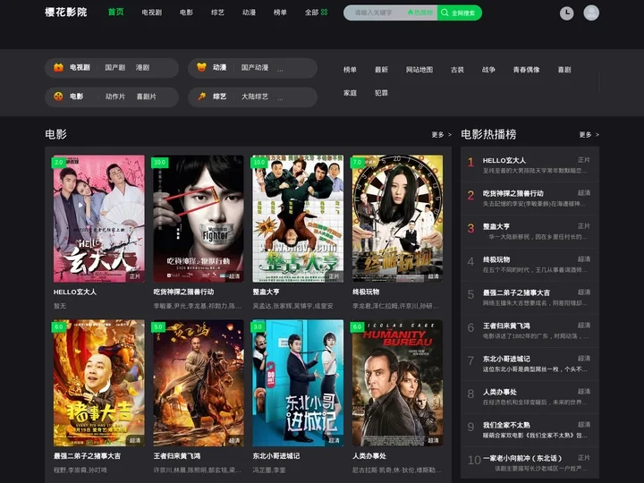
Task: Open the 终极玩物 movie poster
Action: coord(397,218)
